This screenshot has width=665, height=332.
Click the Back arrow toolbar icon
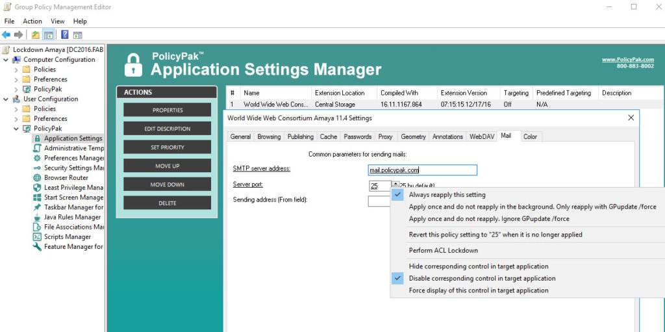pyautogui.click(x=6, y=34)
